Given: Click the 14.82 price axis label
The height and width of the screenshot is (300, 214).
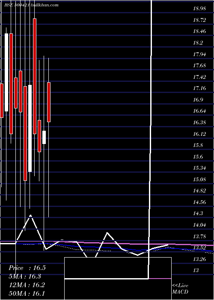Looking at the screenshot, I should click(199, 191).
